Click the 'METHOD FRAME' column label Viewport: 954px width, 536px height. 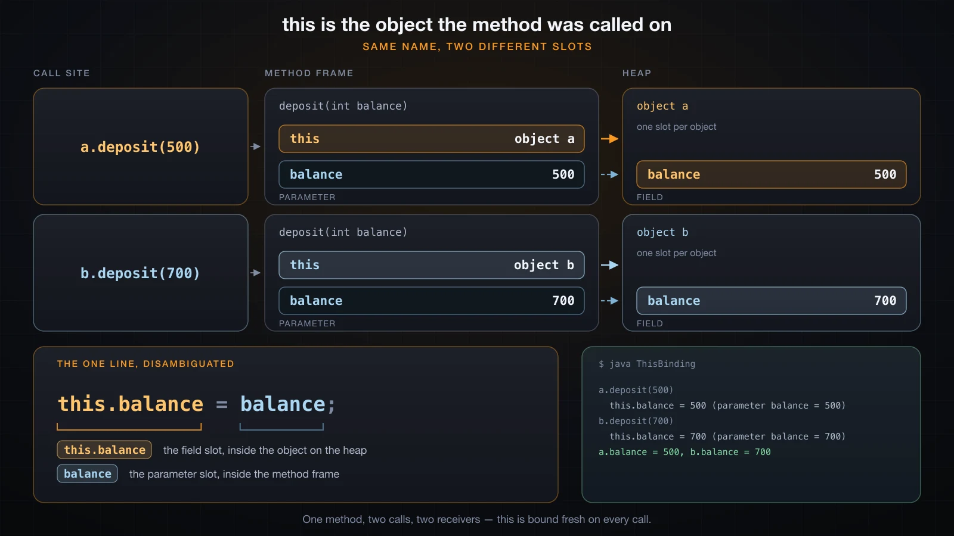pos(309,73)
